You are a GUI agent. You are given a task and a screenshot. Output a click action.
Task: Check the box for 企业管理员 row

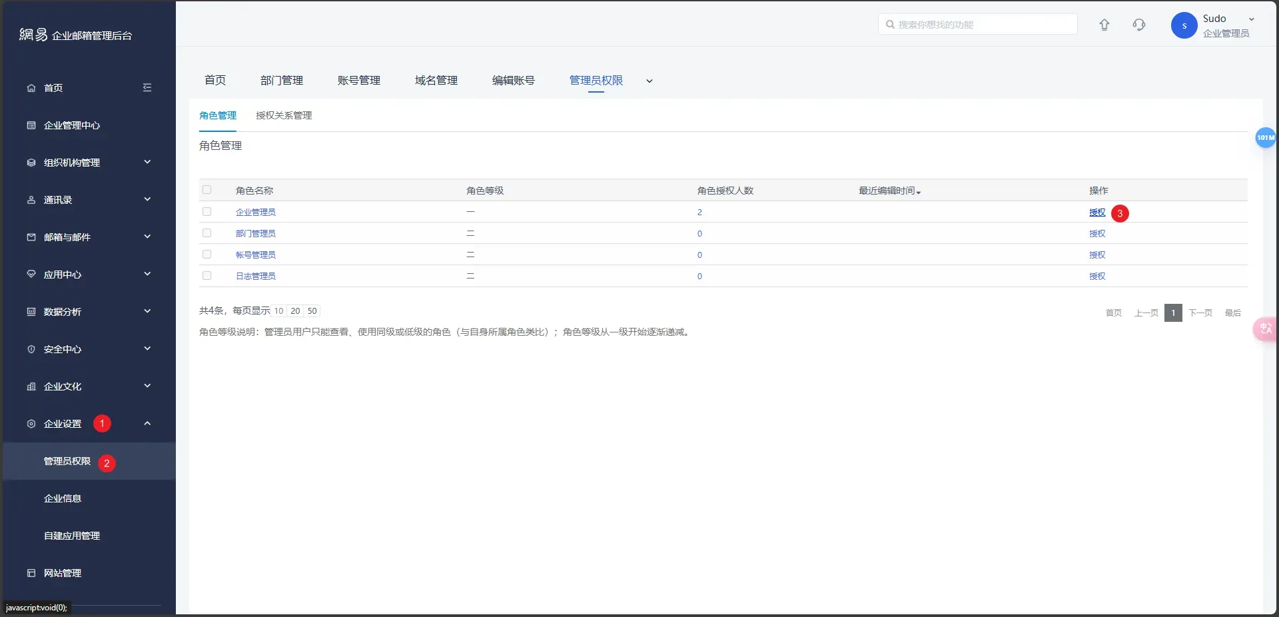[x=207, y=212]
